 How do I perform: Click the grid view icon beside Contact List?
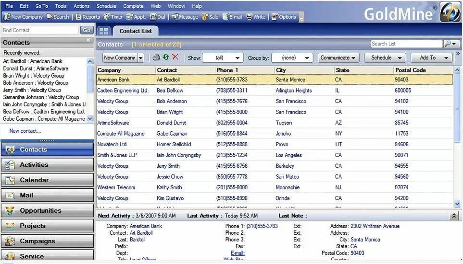[x=103, y=31]
